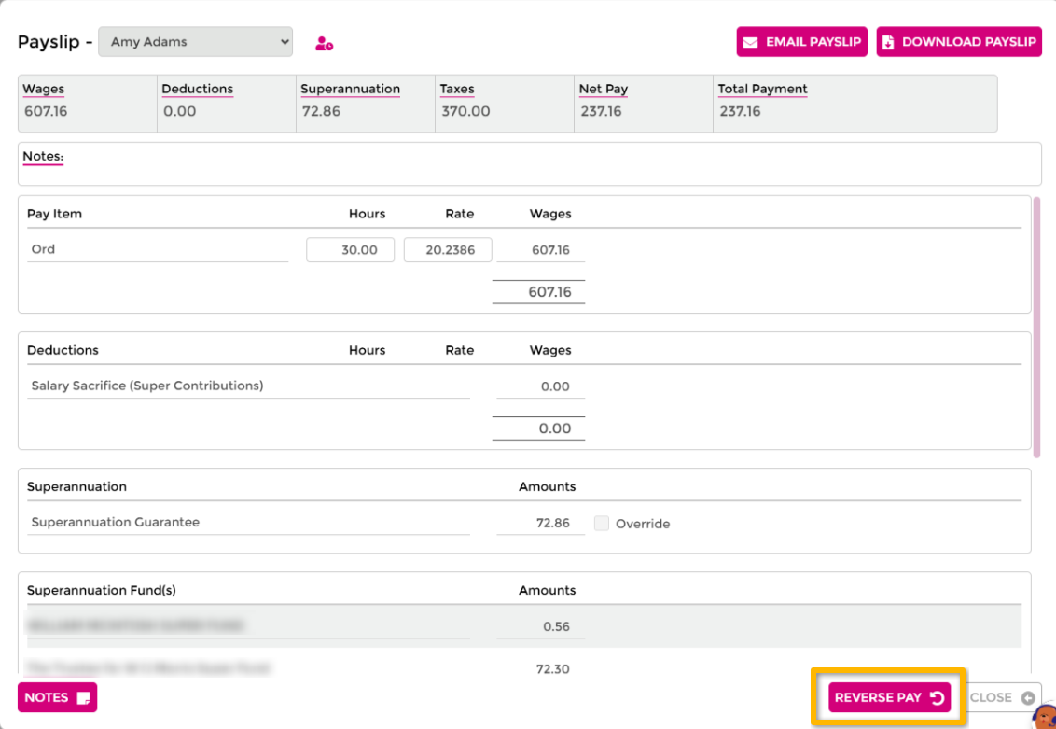
Task: Click super fund amount 0.56
Action: (x=556, y=626)
